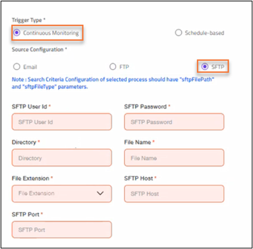This screenshot has height=249, width=253.
Task: Click into the SFTP Password input box
Action: [x=174, y=121]
